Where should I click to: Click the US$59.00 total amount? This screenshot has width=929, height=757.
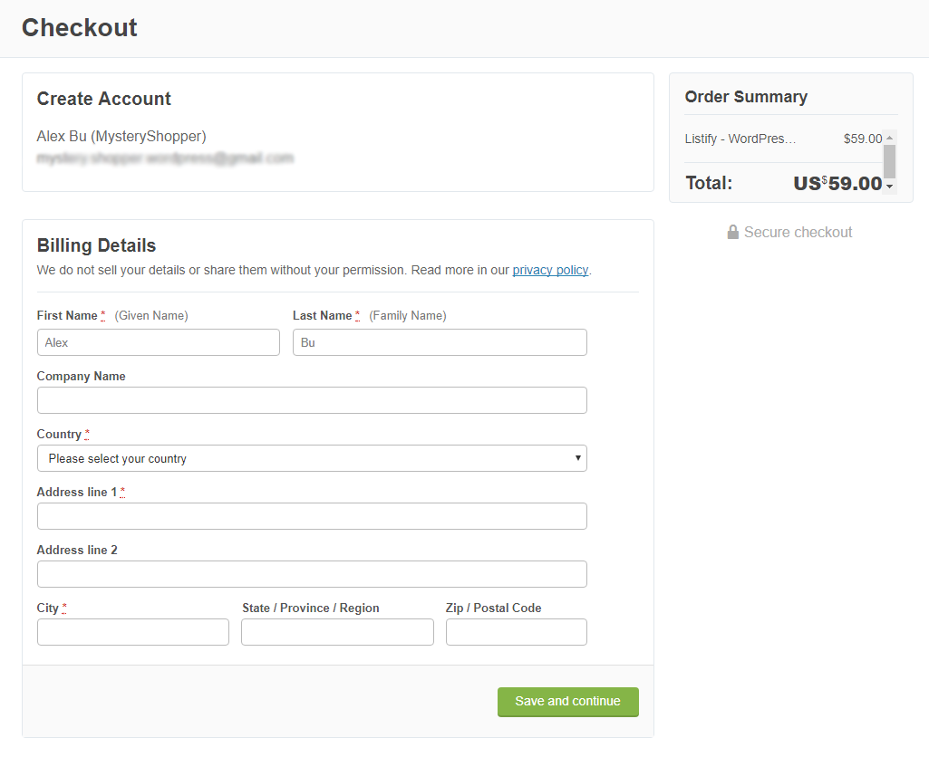click(837, 183)
